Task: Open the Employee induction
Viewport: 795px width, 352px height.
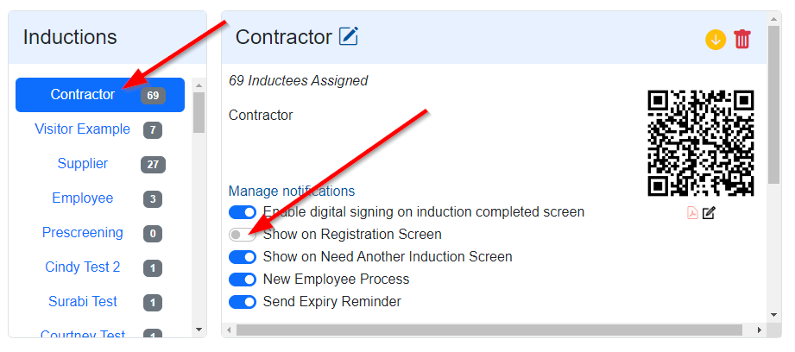Action: (83, 198)
